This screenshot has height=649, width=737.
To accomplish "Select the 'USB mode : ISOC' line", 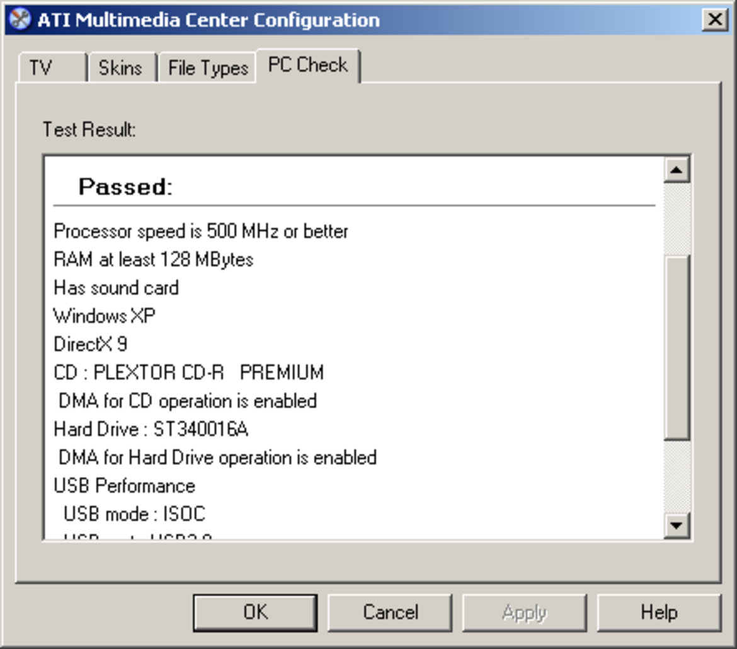I will [x=134, y=514].
